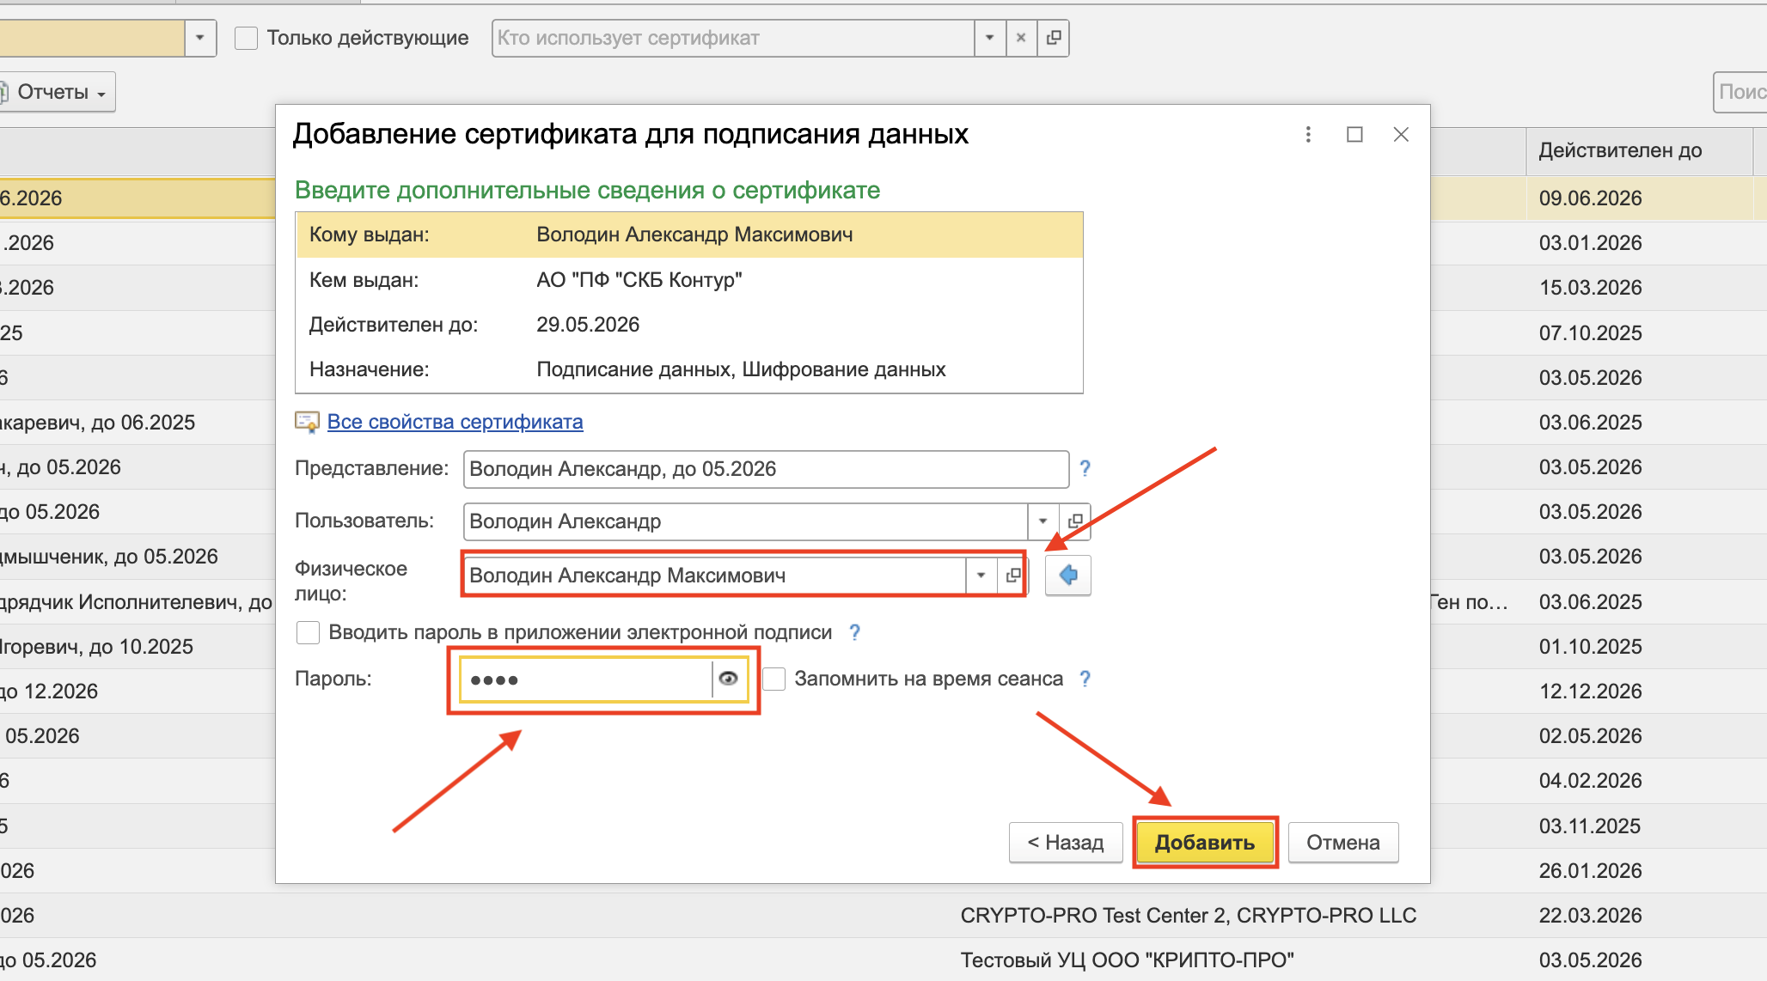
Task: Check Запомнить на время сеанса
Action: click(x=774, y=679)
